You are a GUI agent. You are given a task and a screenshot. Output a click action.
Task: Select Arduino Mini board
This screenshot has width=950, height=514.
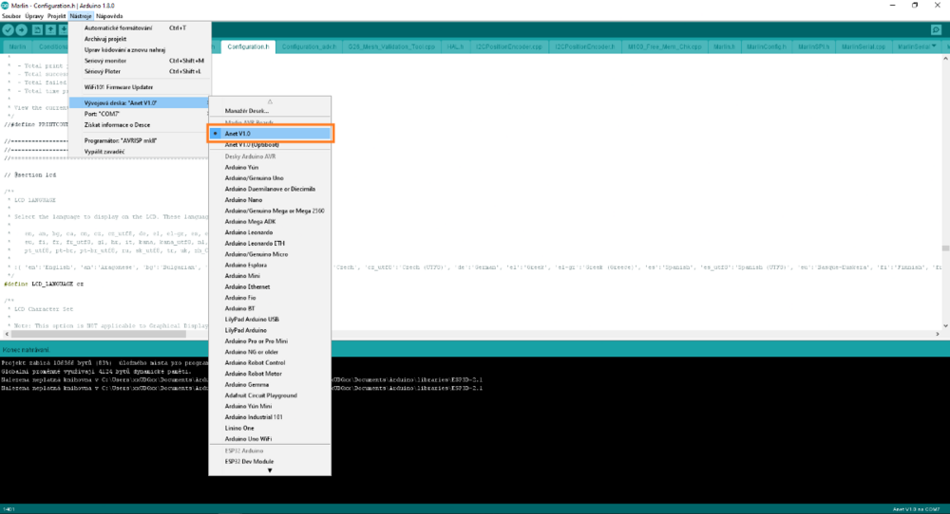click(270, 276)
